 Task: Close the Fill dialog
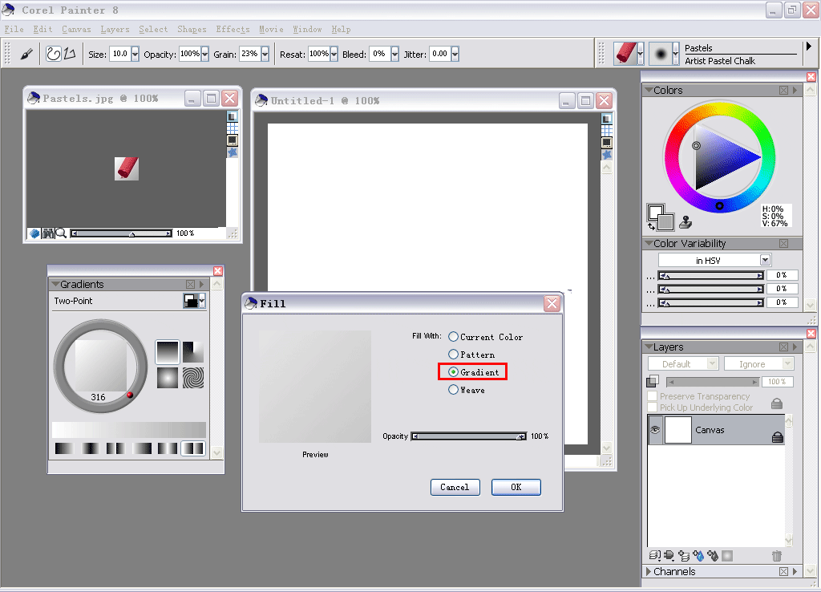pos(552,303)
